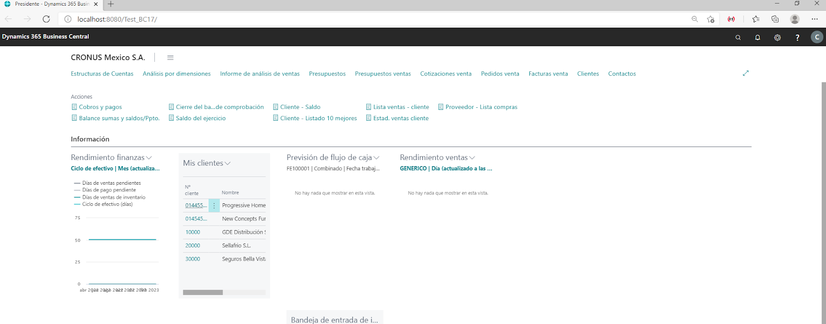Add this page to browser favorites
Image resolution: width=826 pixels, height=324 pixels.
[711, 19]
